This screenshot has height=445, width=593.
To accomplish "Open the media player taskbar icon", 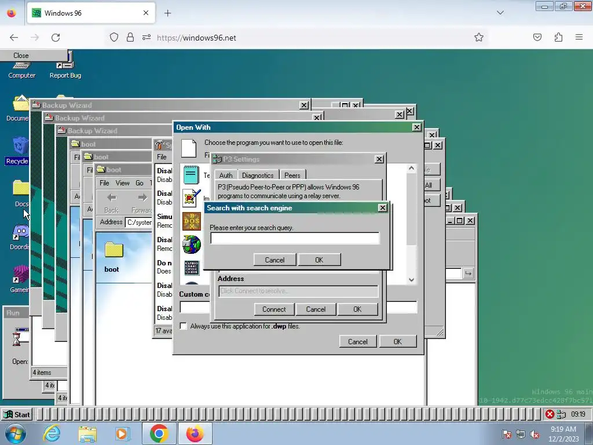I will (122, 433).
